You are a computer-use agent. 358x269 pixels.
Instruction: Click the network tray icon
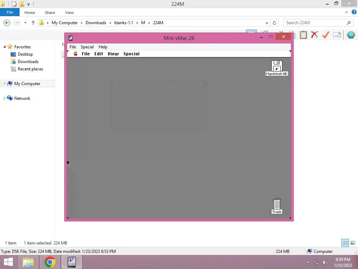317,262
